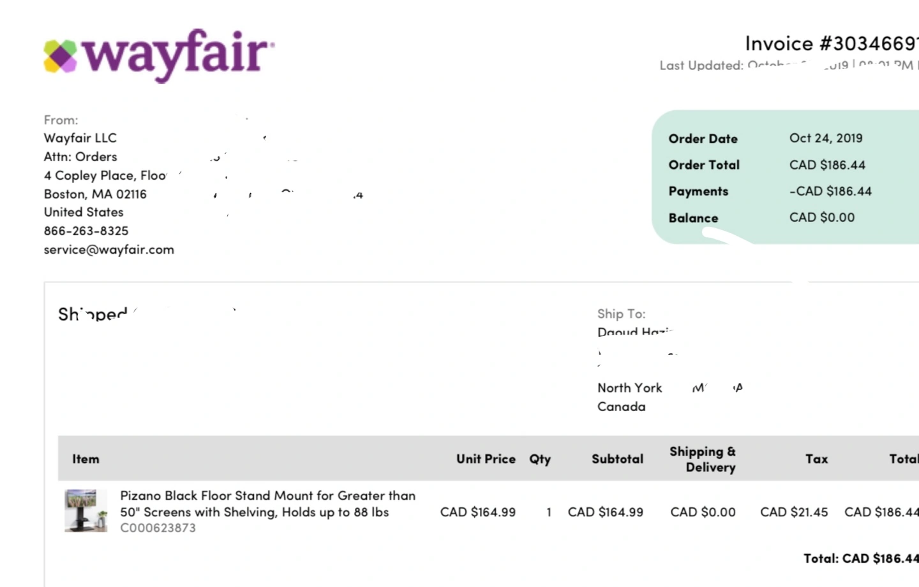Click the Shipping & Delivery column header
Viewport: 919px width, 587px height.
[703, 459]
